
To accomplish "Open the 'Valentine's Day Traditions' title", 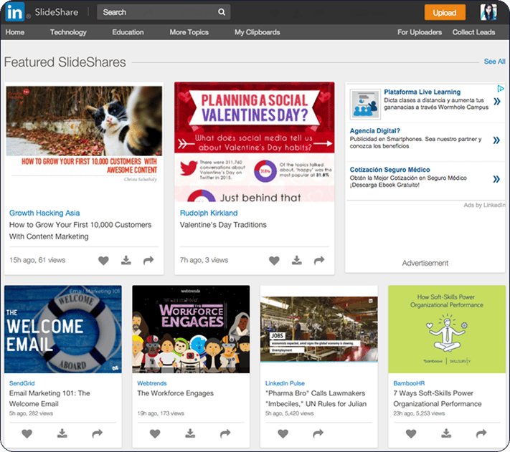I will point(223,225).
